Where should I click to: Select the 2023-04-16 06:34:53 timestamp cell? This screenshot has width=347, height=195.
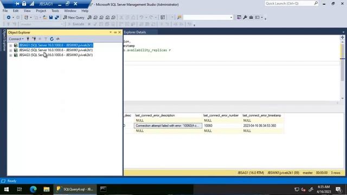click(x=262, y=126)
